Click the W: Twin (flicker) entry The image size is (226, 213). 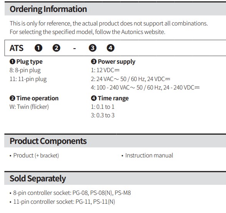click(29, 107)
